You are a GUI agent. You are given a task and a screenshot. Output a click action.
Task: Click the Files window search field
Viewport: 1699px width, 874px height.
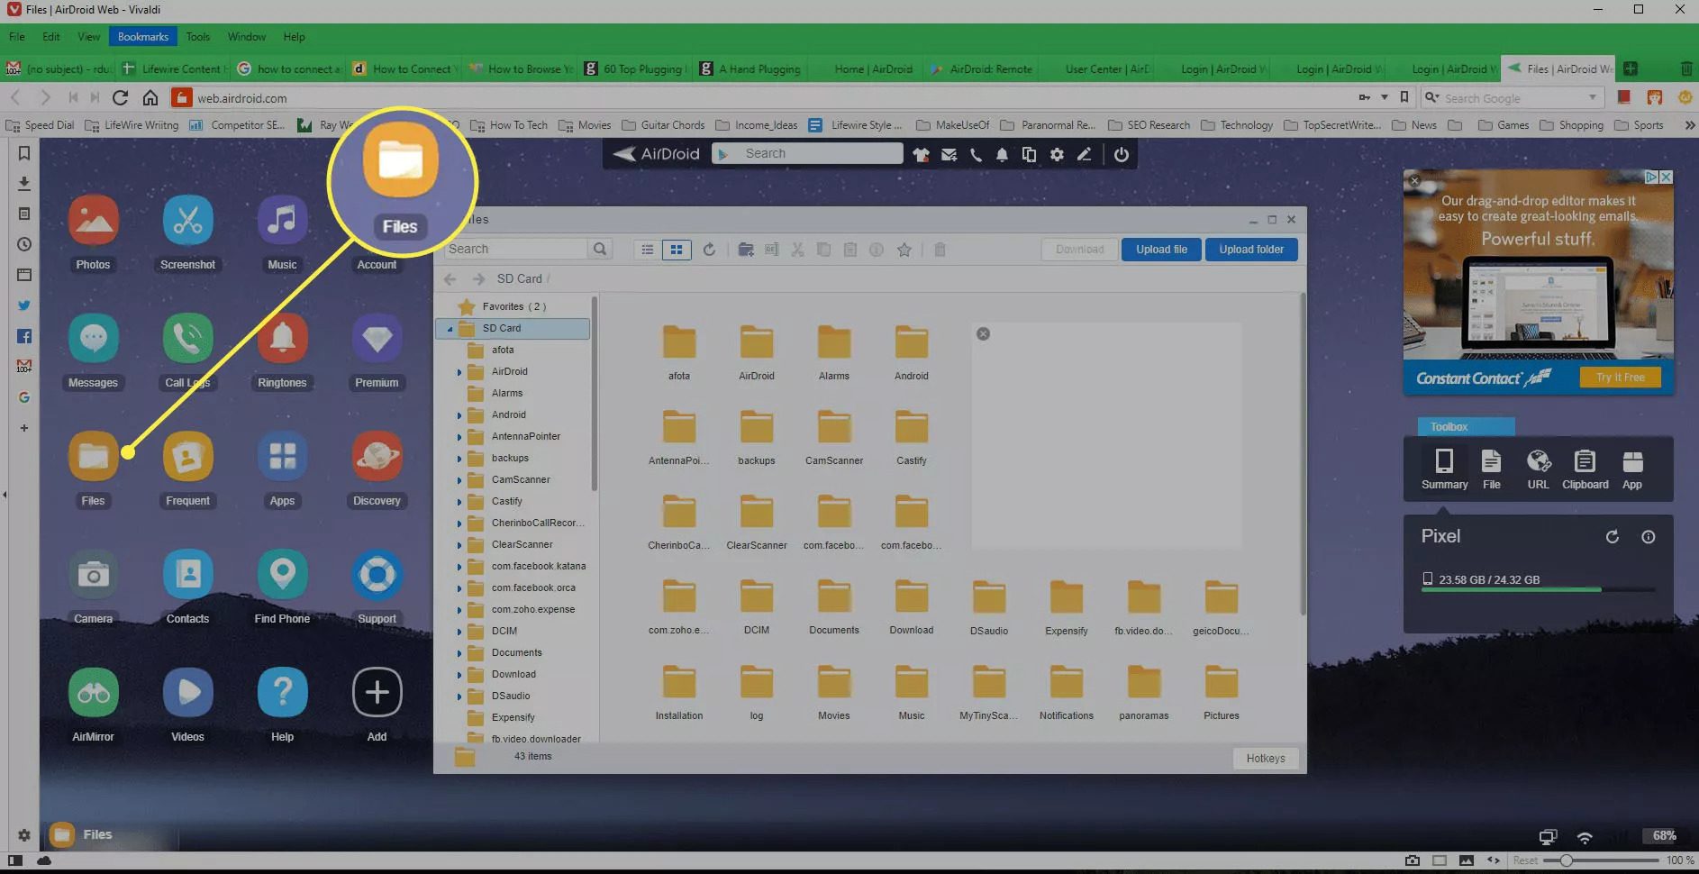(516, 249)
